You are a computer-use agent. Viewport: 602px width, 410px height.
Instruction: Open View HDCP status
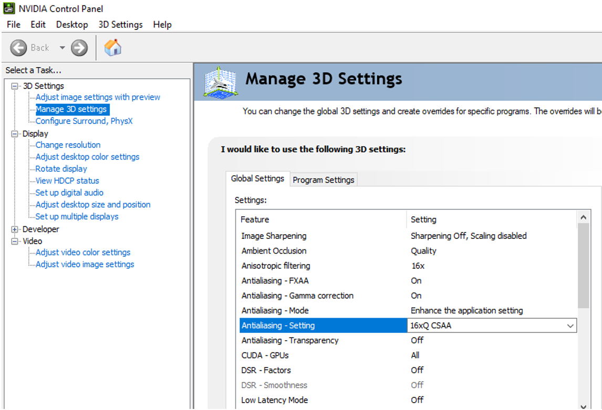click(x=67, y=181)
